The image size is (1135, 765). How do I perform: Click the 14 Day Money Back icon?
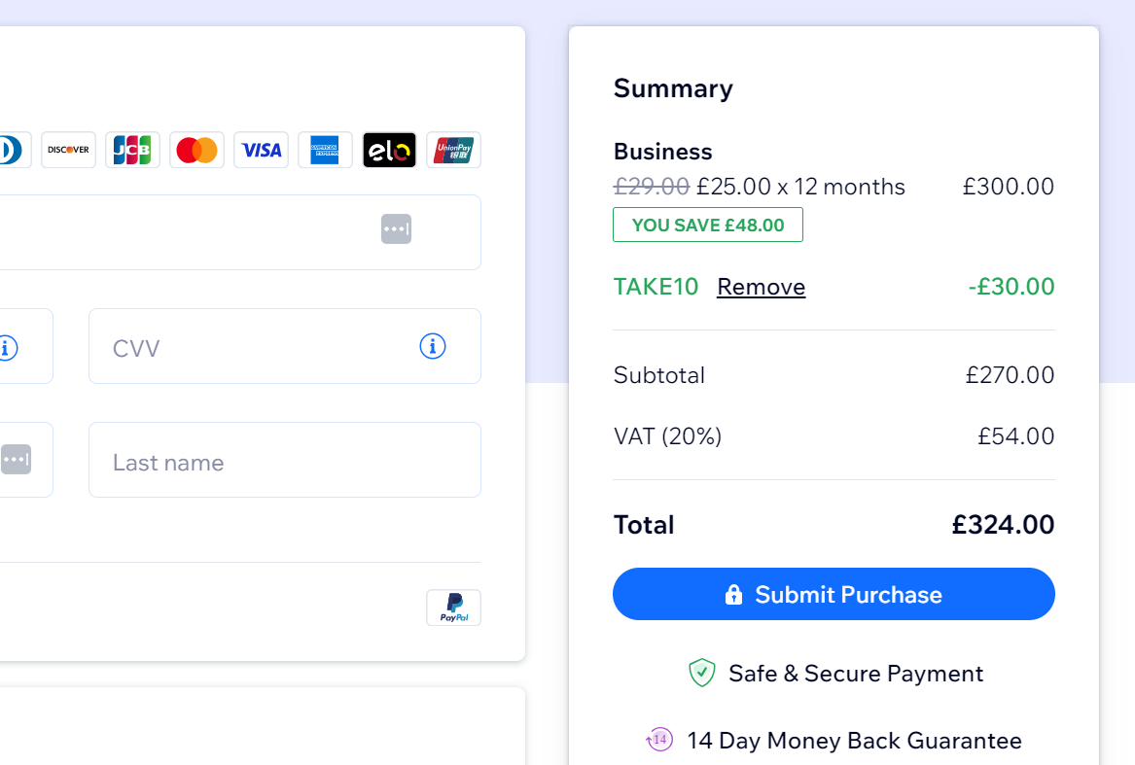point(659,740)
